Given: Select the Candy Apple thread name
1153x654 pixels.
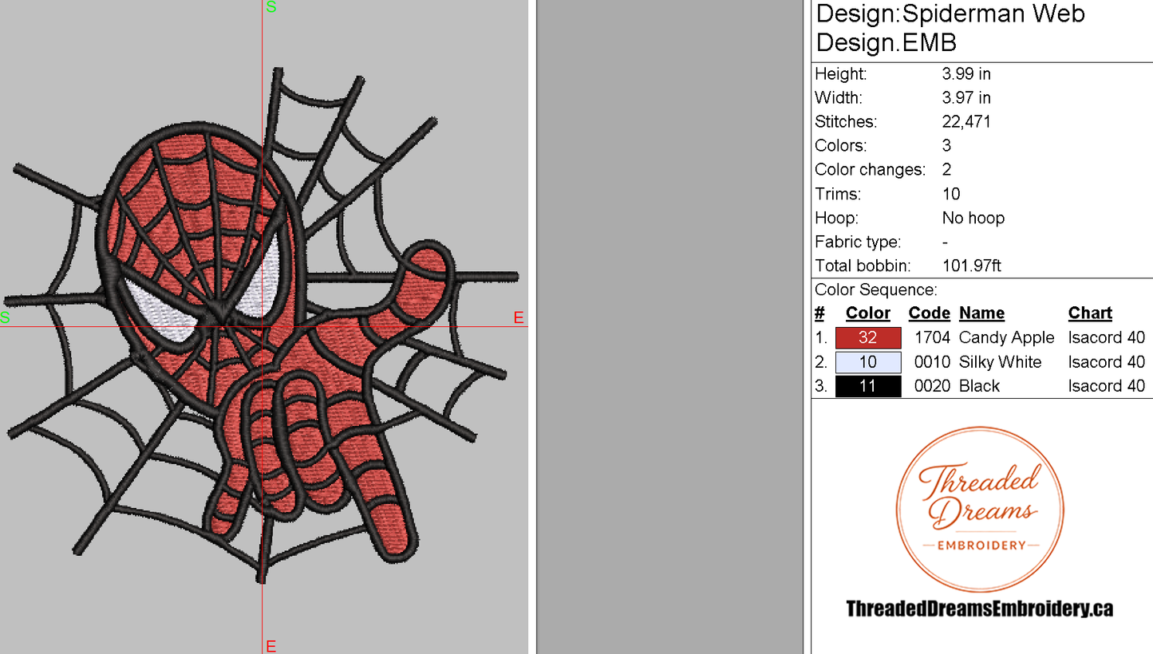Looking at the screenshot, I should (x=1007, y=338).
